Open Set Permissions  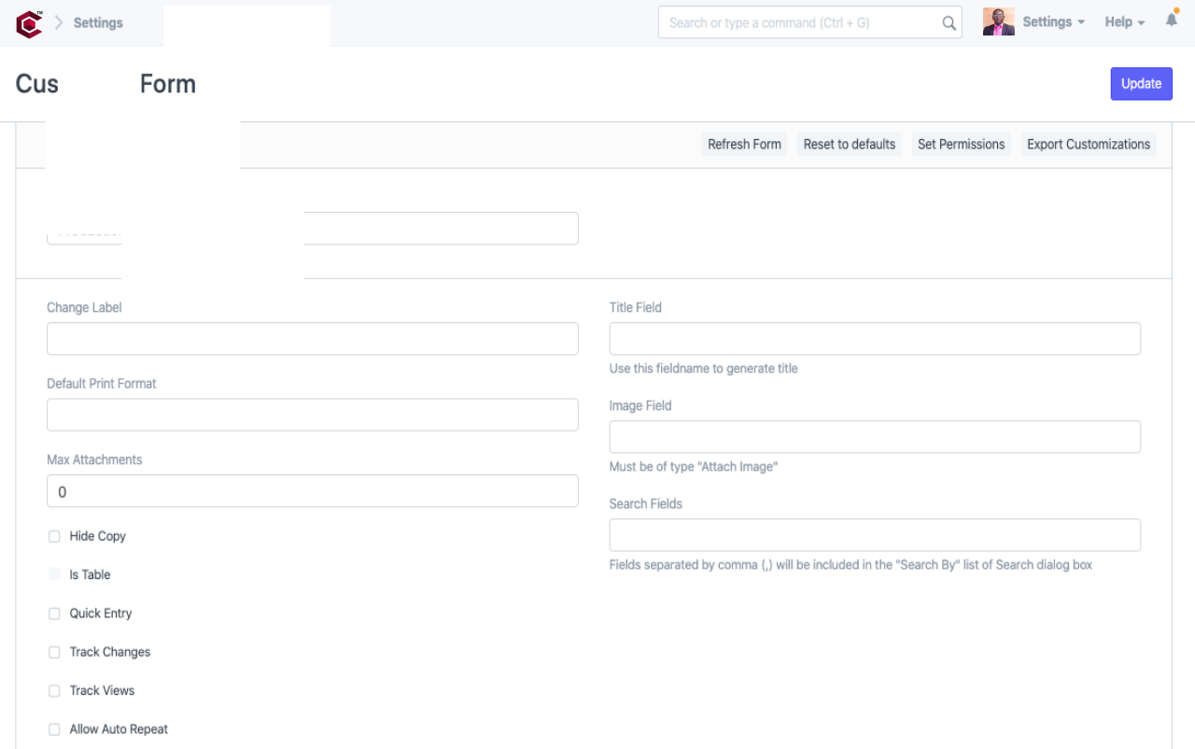pyautogui.click(x=961, y=145)
